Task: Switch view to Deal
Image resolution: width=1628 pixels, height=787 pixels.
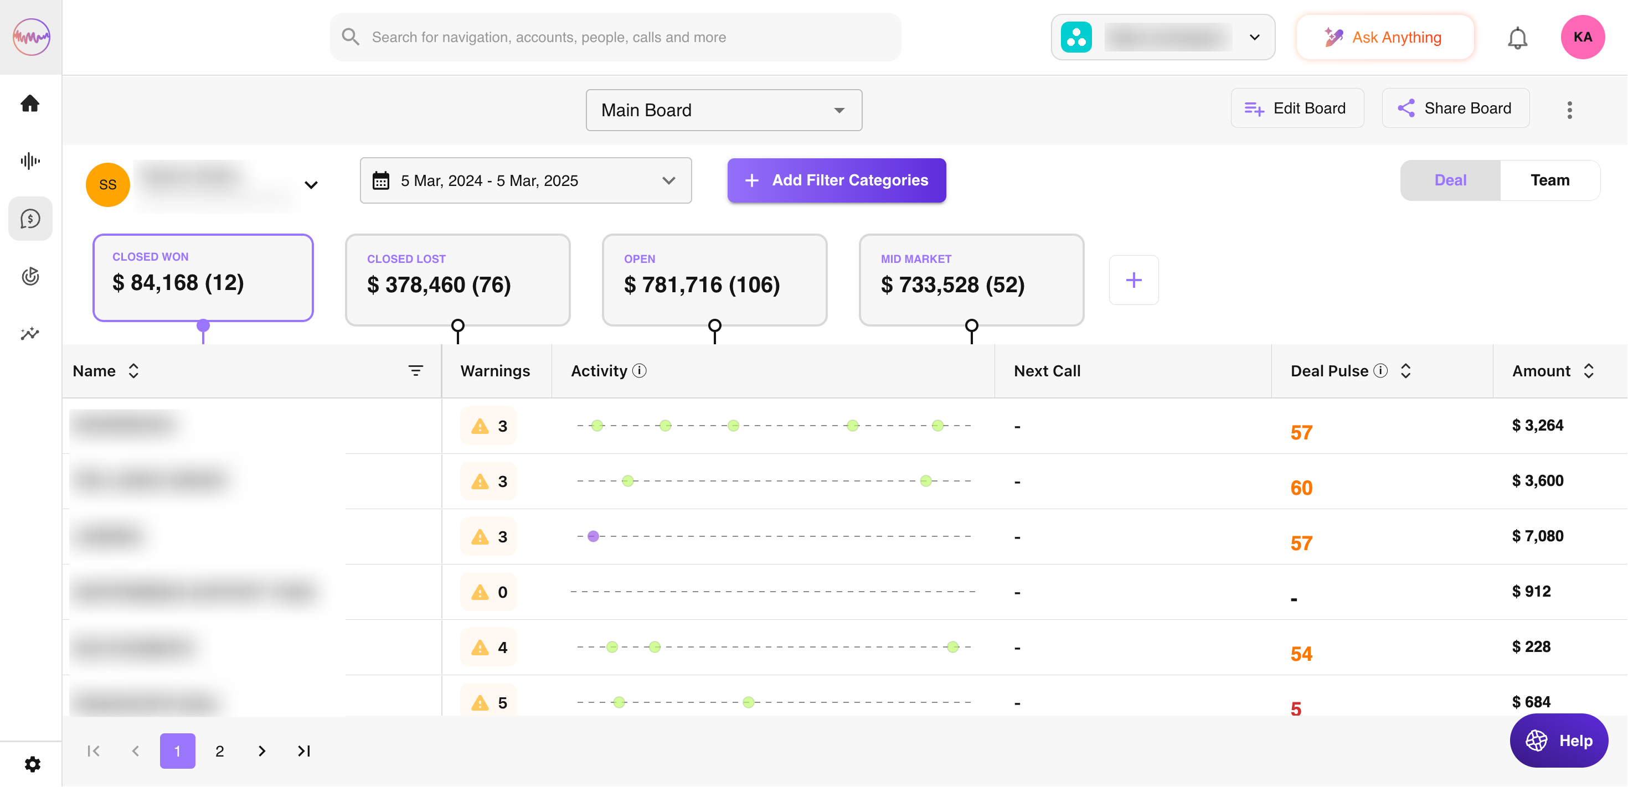Action: point(1450,180)
